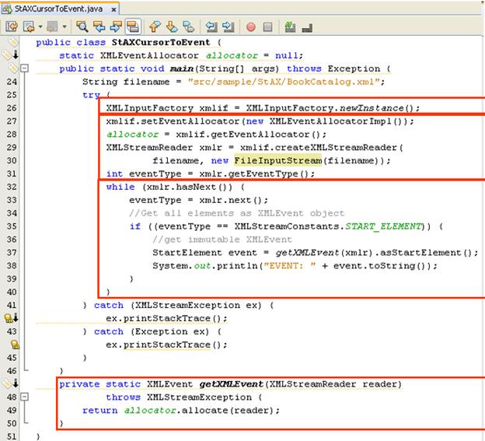Click 'getEventAllocator' on line 28
The width and height of the screenshot is (485, 441).
tap(260, 135)
